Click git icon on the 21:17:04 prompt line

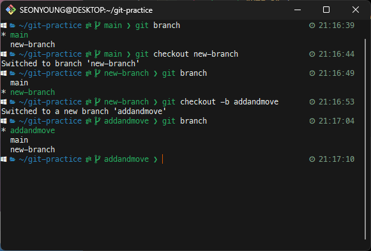coord(89,121)
